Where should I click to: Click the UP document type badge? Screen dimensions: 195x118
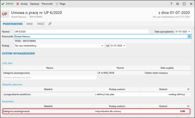(x=5, y=14)
